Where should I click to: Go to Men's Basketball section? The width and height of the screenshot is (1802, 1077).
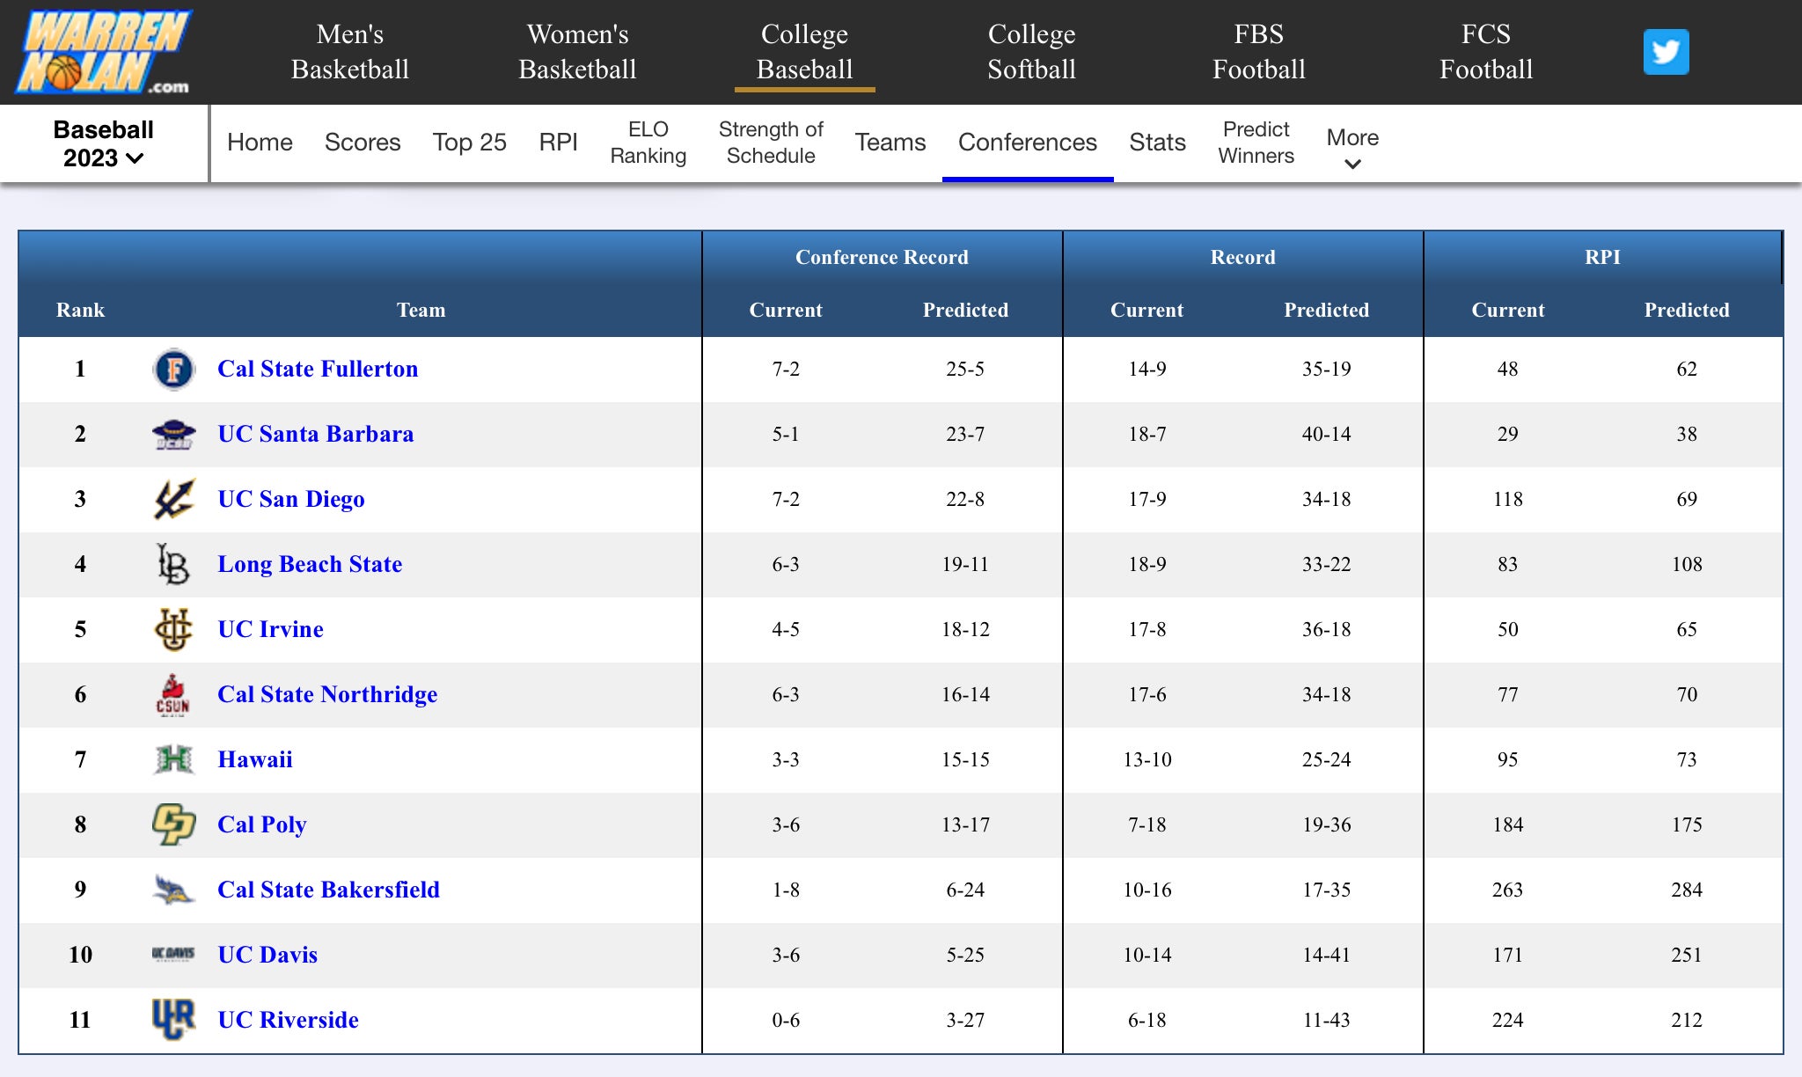tap(350, 52)
